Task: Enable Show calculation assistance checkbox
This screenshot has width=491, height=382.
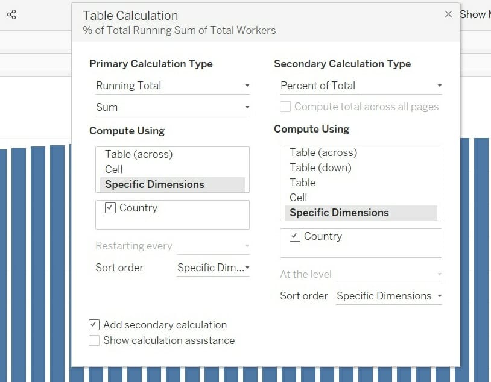Action: click(94, 340)
